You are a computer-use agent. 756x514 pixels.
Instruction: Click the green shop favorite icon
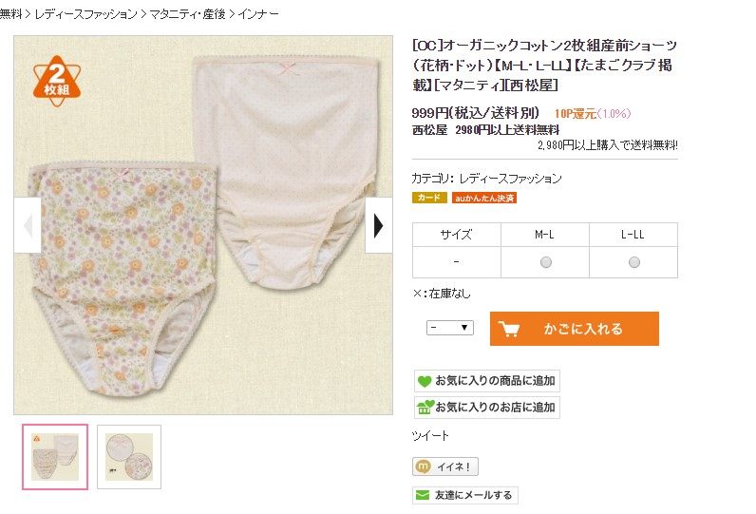pyautogui.click(x=424, y=408)
